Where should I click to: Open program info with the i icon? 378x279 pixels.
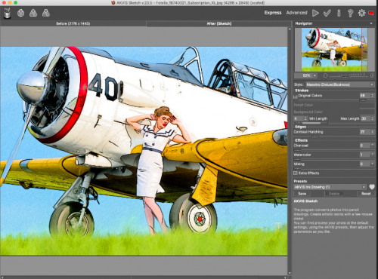click(339, 13)
